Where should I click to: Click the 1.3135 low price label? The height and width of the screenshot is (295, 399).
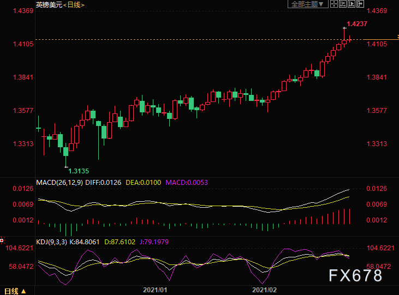tap(79, 171)
